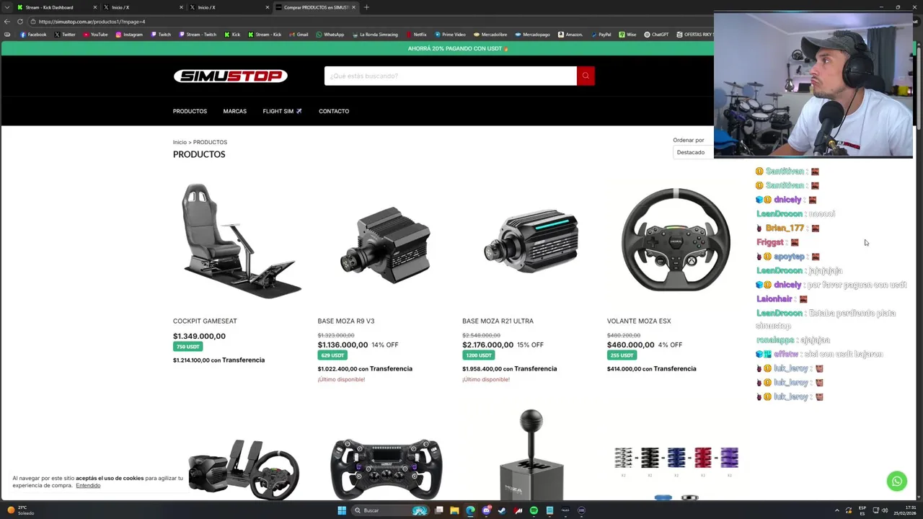Image resolution: width=923 pixels, height=519 pixels.
Task: Open the ChatGPT bookmark
Action: (x=657, y=35)
